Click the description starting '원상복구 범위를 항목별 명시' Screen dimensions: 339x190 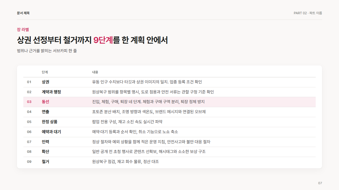[153, 92]
